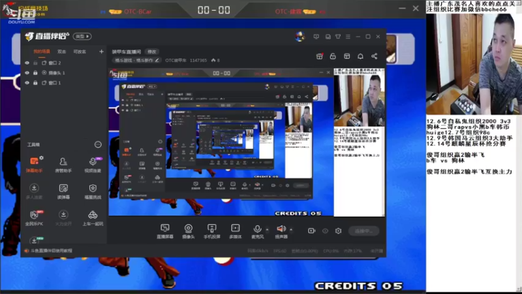
Task: Add 多媒体 multimedia source
Action: (x=235, y=231)
